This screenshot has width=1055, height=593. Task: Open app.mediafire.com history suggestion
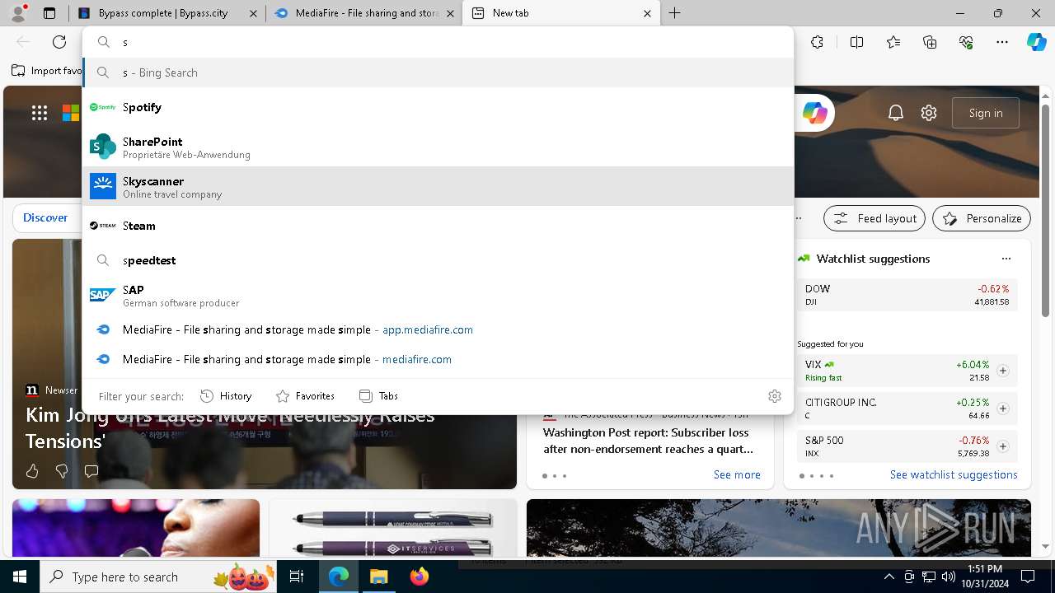click(438, 329)
